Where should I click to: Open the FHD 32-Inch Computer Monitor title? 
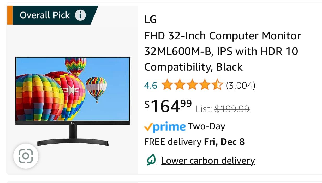pos(223,51)
